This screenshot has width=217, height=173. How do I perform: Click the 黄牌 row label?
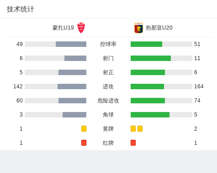[x=108, y=129]
